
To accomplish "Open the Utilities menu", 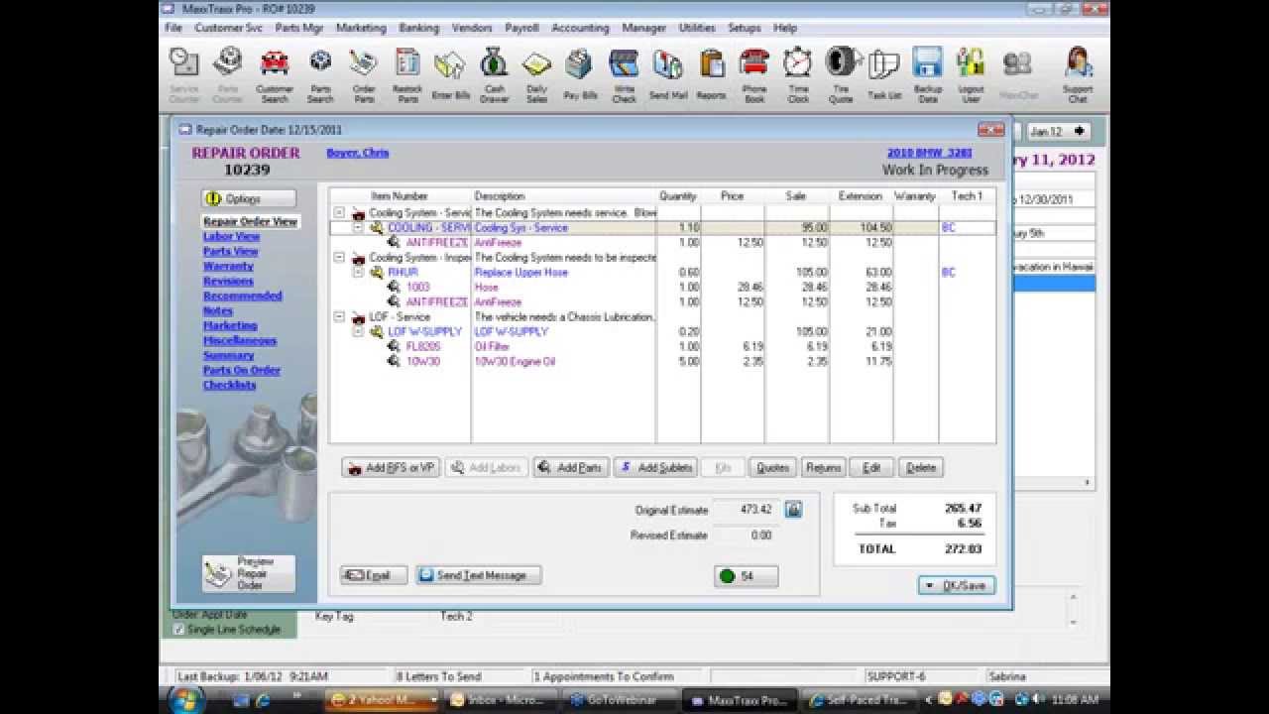I will (697, 28).
